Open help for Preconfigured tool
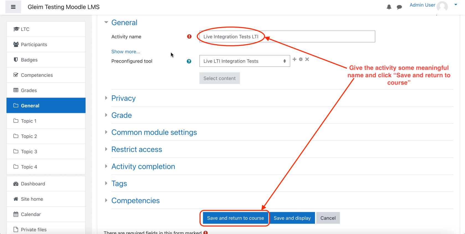 tap(189, 61)
